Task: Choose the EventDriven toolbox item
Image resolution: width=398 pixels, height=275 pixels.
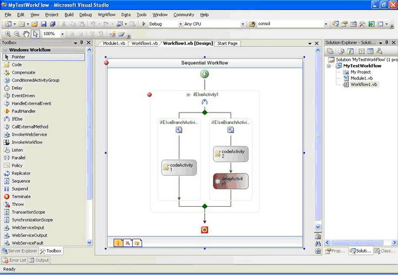Action: pyautogui.click(x=23, y=96)
